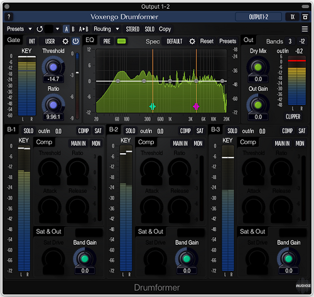The image size is (314, 297).
Task: Select the magenta crossover handle near 3K
Action: point(196,107)
